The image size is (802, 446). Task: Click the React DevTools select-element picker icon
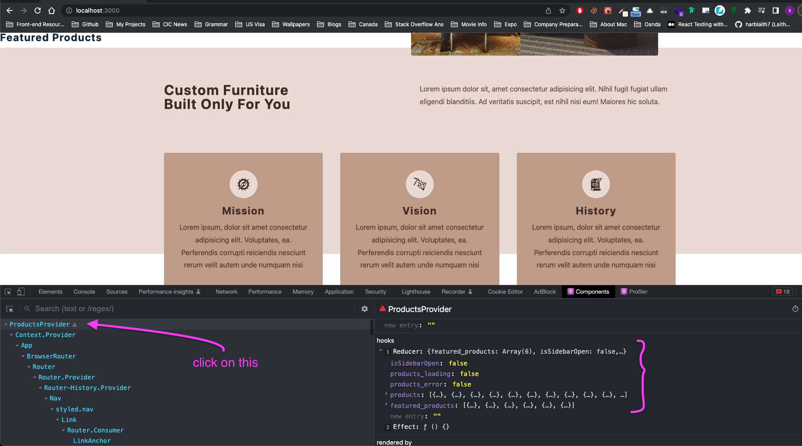(10, 309)
